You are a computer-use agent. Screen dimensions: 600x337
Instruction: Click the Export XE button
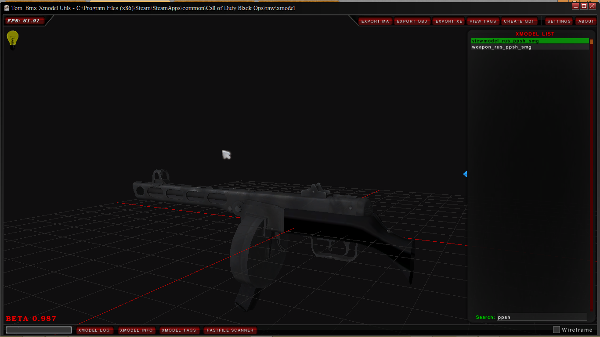click(449, 21)
